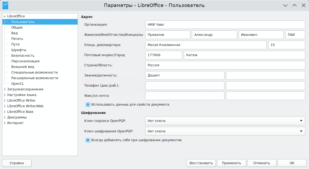Expand the LibreOffice Writer/Web node
This screenshot has width=309, height=169.
[x=5, y=106]
